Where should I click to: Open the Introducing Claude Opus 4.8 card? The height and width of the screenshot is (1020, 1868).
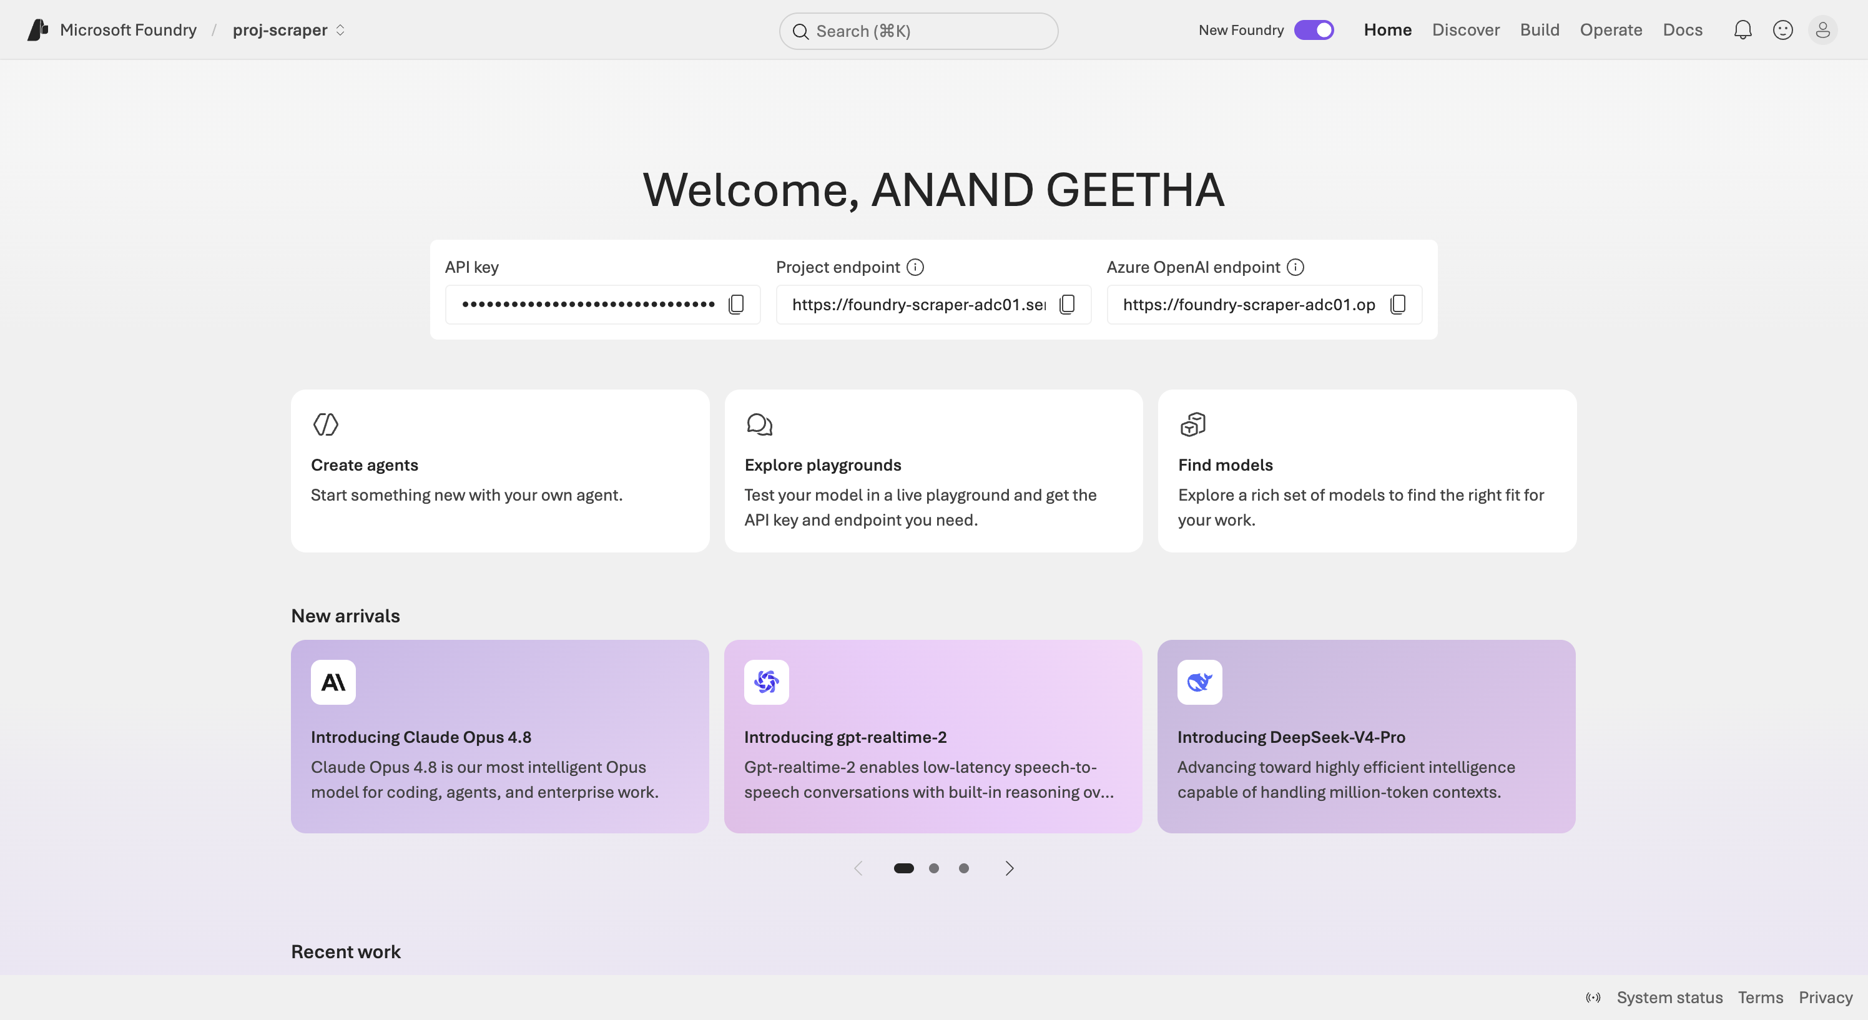(499, 736)
